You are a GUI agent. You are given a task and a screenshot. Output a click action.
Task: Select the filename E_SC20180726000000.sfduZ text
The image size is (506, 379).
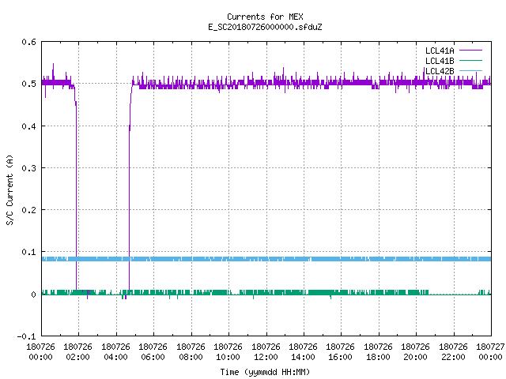[x=265, y=27]
